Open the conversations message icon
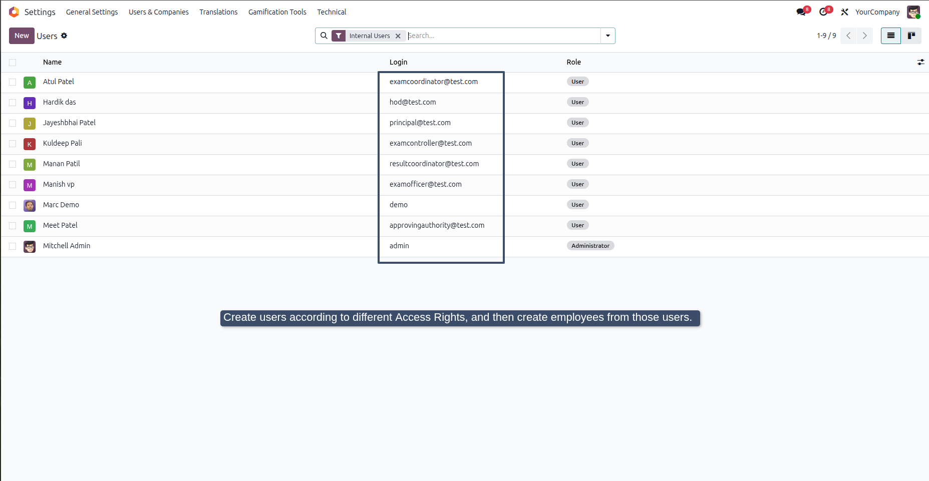 [x=801, y=12]
